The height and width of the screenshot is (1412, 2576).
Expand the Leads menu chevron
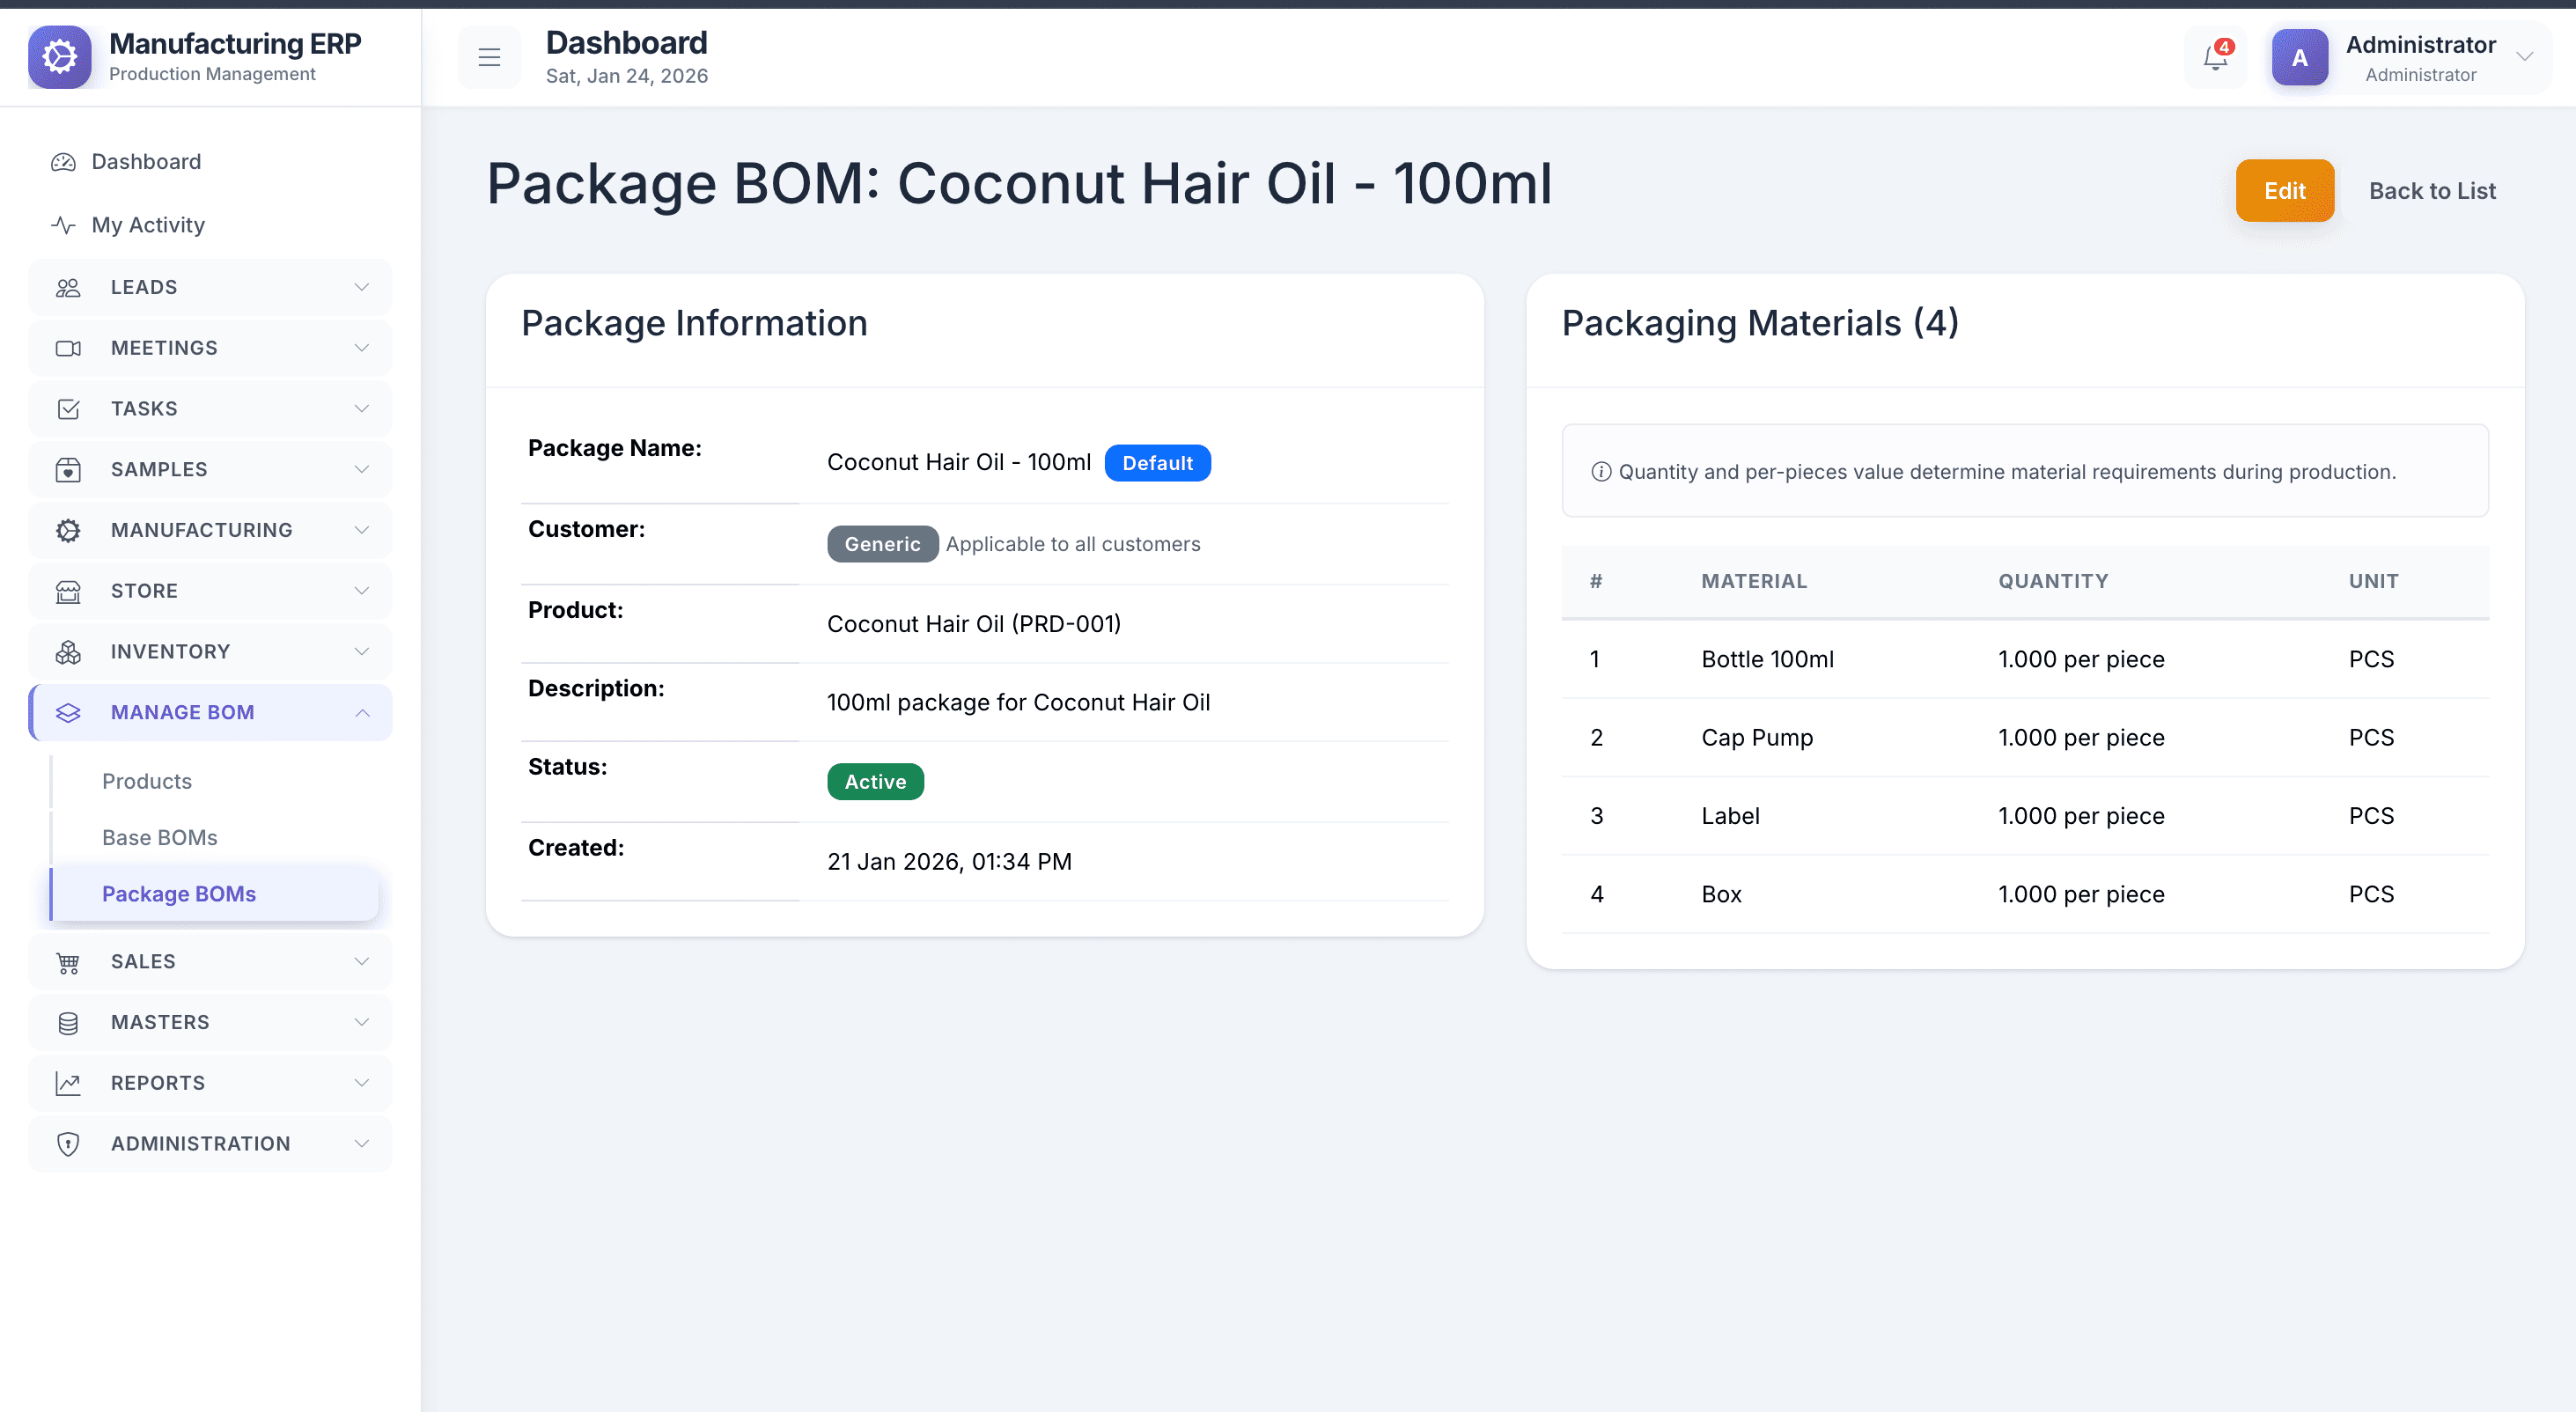[x=362, y=287]
